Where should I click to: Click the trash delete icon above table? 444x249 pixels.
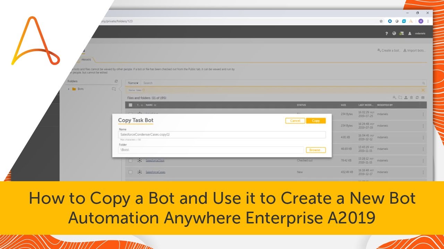[x=411, y=98]
